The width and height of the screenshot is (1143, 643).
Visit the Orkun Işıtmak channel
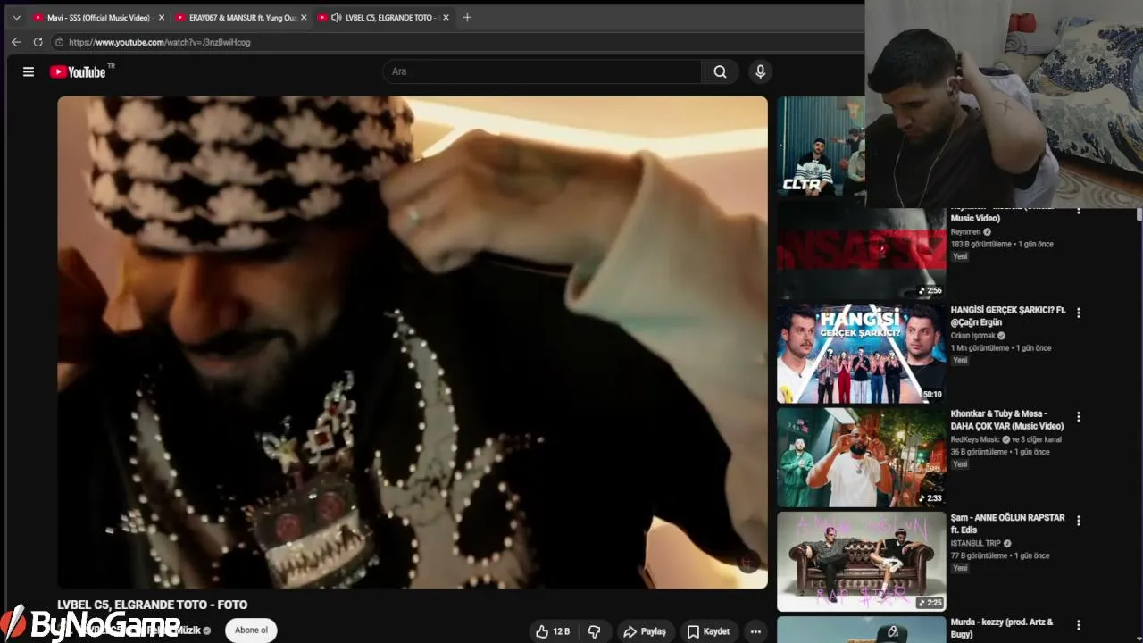tap(972, 336)
